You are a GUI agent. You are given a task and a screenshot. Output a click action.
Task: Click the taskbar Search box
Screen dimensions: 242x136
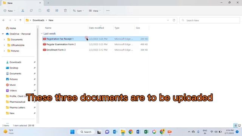[x=86, y=132]
